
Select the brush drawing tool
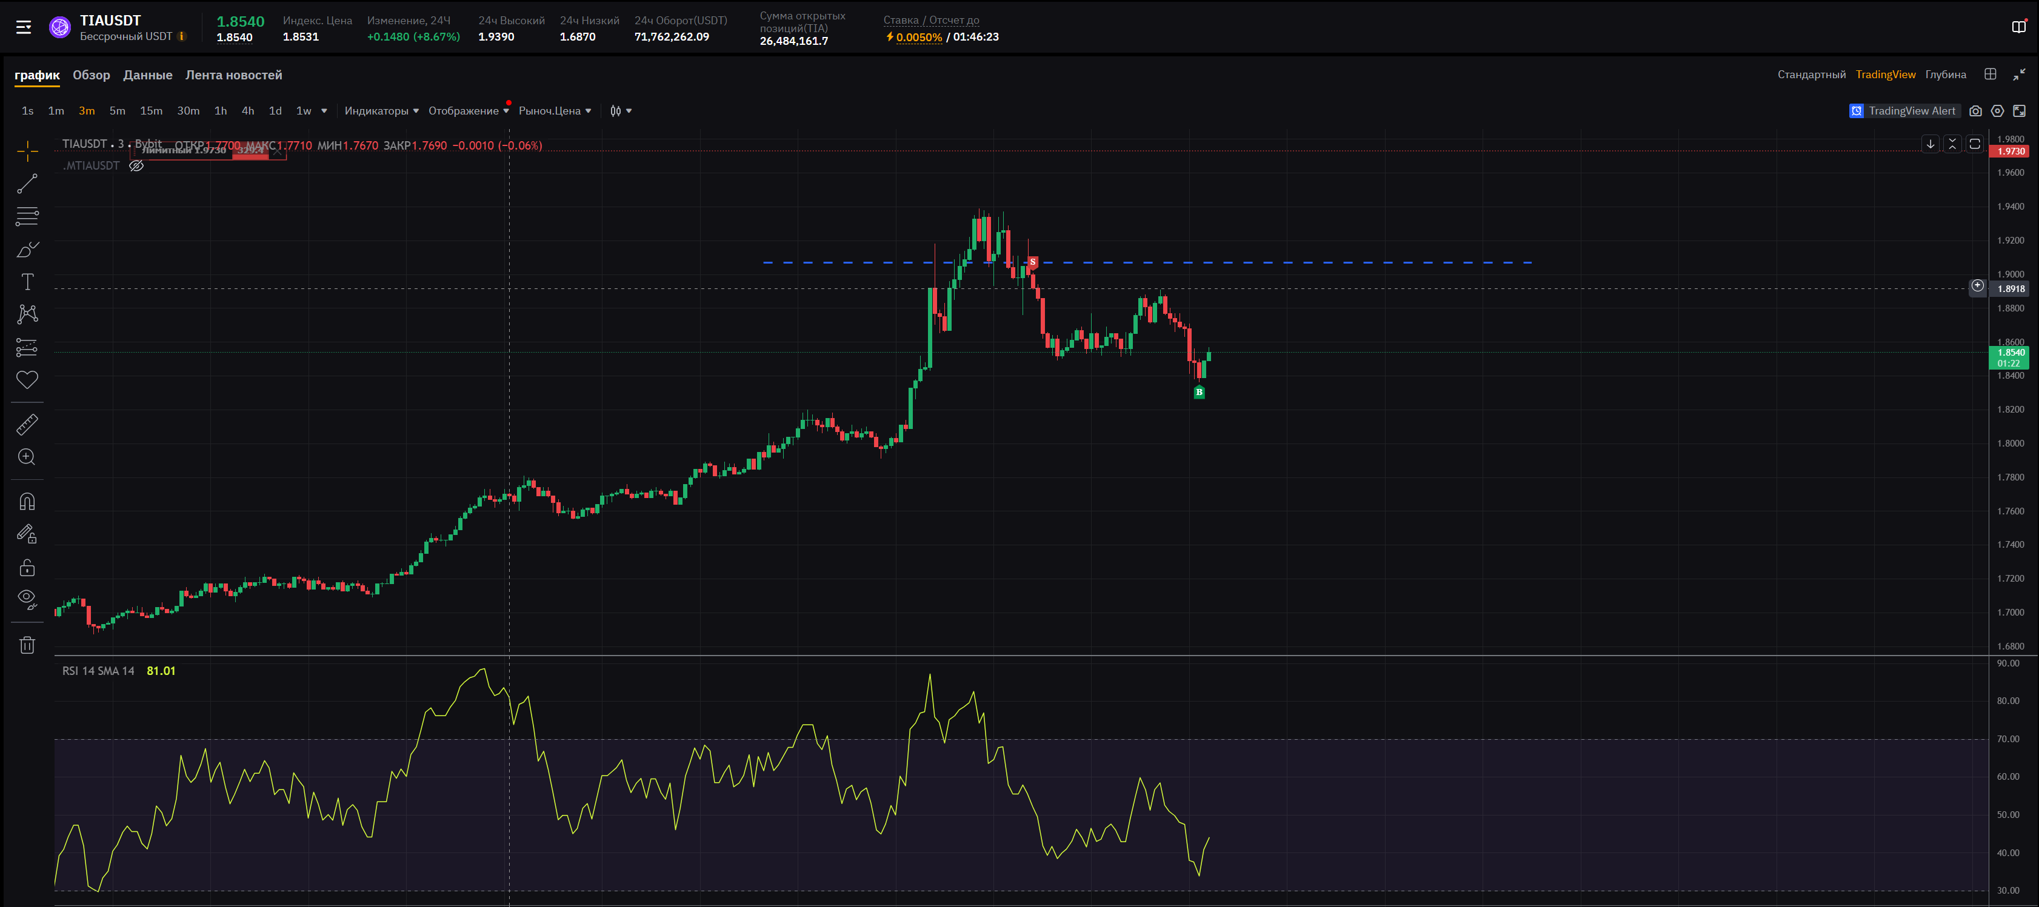click(x=27, y=249)
